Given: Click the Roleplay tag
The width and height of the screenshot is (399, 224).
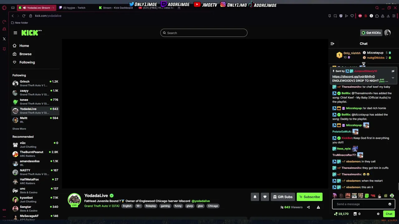Looking at the screenshot, I should [151, 206].
